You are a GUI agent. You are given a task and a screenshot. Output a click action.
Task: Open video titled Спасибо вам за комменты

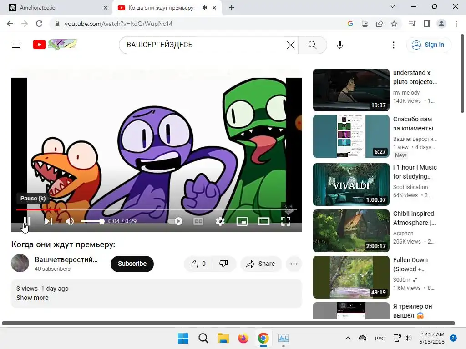[x=413, y=124]
